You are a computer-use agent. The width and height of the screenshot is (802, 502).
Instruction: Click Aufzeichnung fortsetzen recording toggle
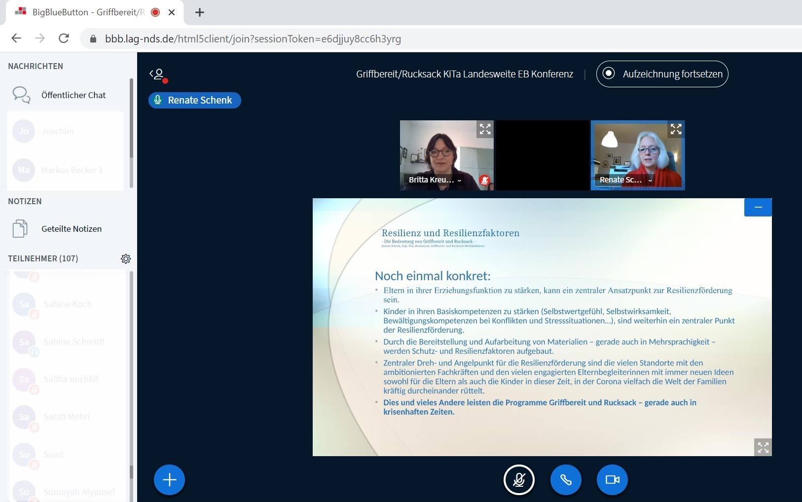point(662,74)
